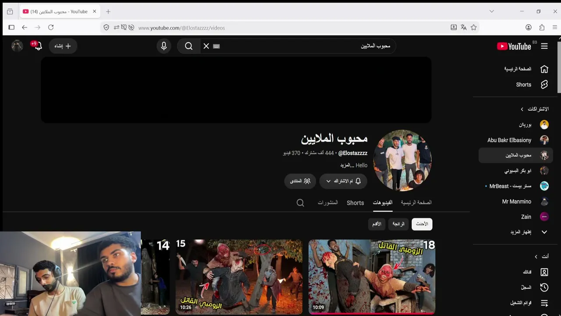Open the list all tabs dropdown
The image size is (561, 316).
tap(492, 11)
